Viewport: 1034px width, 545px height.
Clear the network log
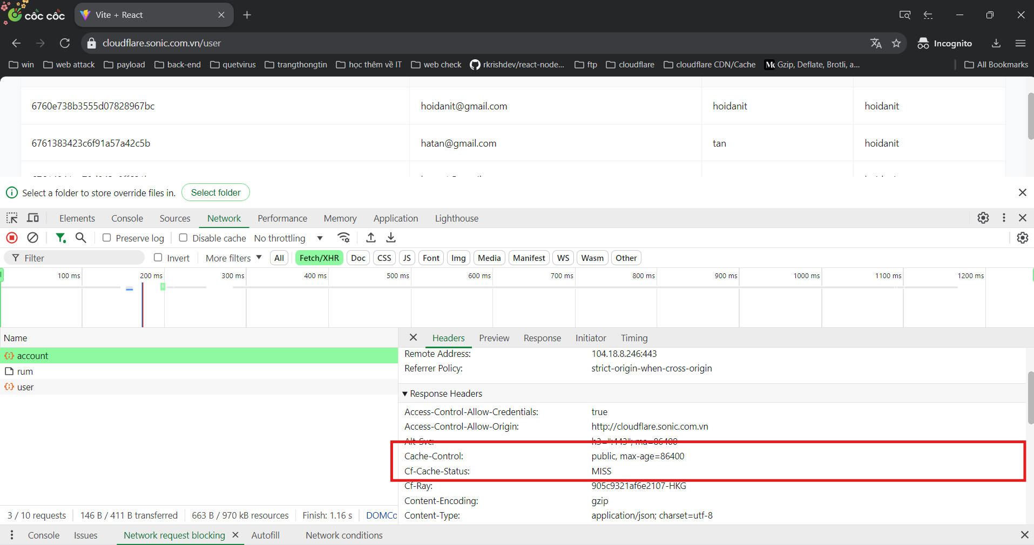[32, 238]
